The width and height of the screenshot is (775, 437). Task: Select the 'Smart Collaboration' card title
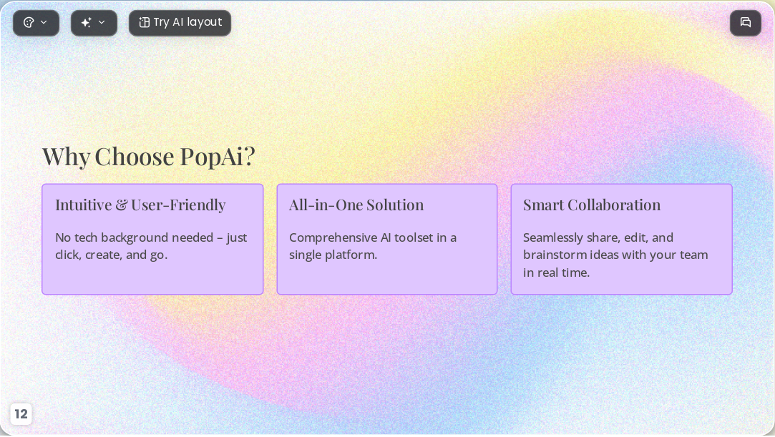click(592, 205)
